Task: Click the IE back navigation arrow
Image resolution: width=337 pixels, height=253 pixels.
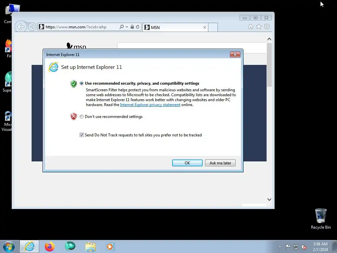Action: click(21, 27)
